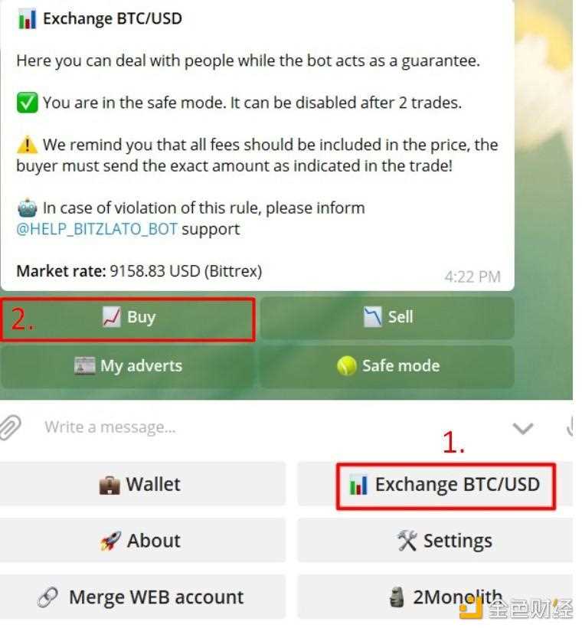The image size is (582, 628).
Task: Open @HELP_BITZLATO_BOT support link
Action: tap(96, 229)
